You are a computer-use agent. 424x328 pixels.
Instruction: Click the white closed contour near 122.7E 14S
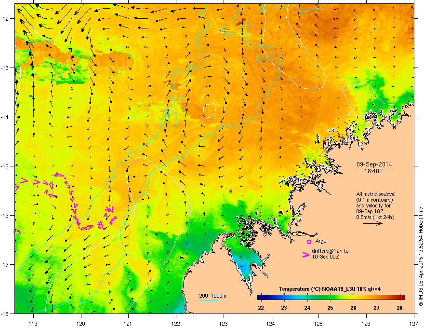210,110
